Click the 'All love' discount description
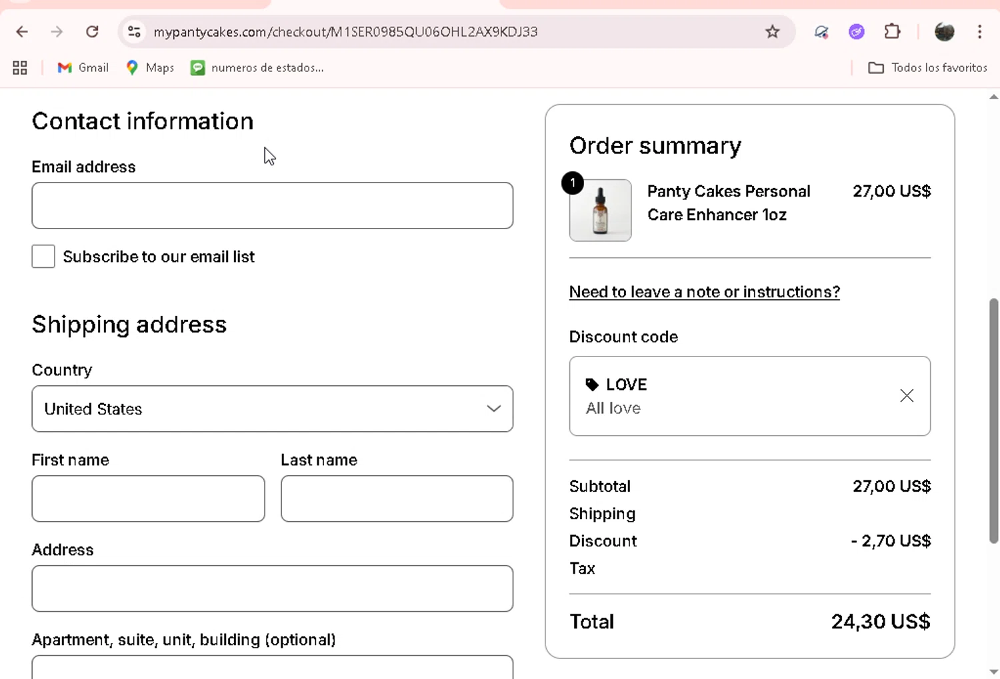The width and height of the screenshot is (1000, 679). pyautogui.click(x=613, y=408)
